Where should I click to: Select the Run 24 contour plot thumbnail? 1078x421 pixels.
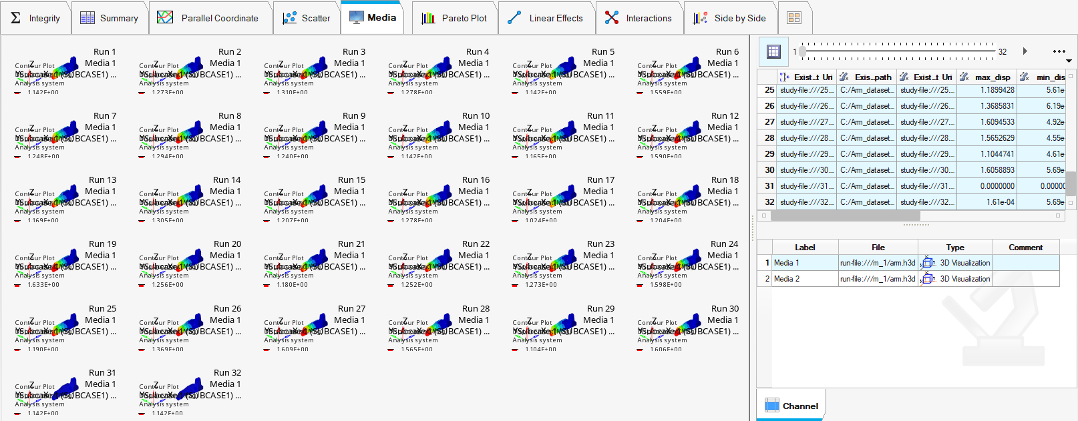688,264
